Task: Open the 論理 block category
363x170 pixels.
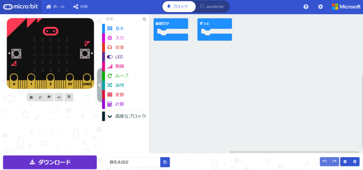Action: click(x=126, y=85)
